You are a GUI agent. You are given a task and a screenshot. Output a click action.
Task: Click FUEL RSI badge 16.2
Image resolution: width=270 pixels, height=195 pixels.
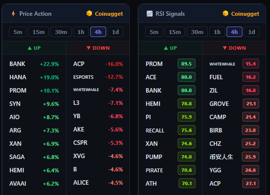tap(251, 77)
